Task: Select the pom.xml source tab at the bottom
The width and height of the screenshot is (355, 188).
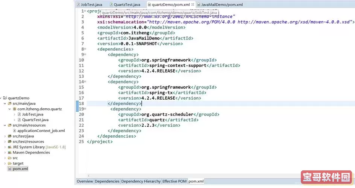Action: point(196,181)
